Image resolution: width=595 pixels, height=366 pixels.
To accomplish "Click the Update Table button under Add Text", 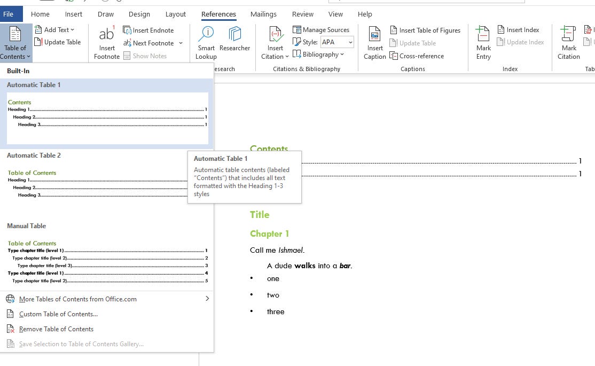I will coord(58,42).
